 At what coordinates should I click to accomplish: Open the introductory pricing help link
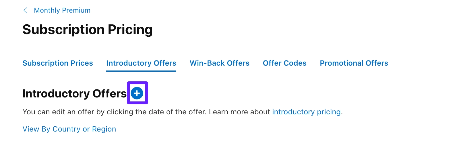pyautogui.click(x=306, y=112)
